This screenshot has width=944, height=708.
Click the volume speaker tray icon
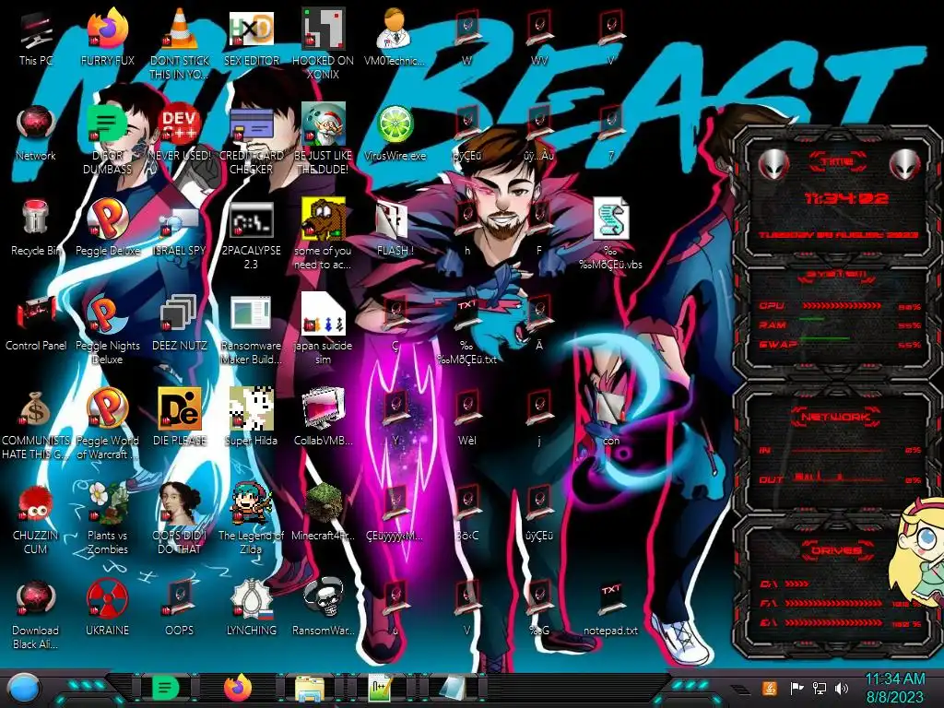[x=842, y=688]
